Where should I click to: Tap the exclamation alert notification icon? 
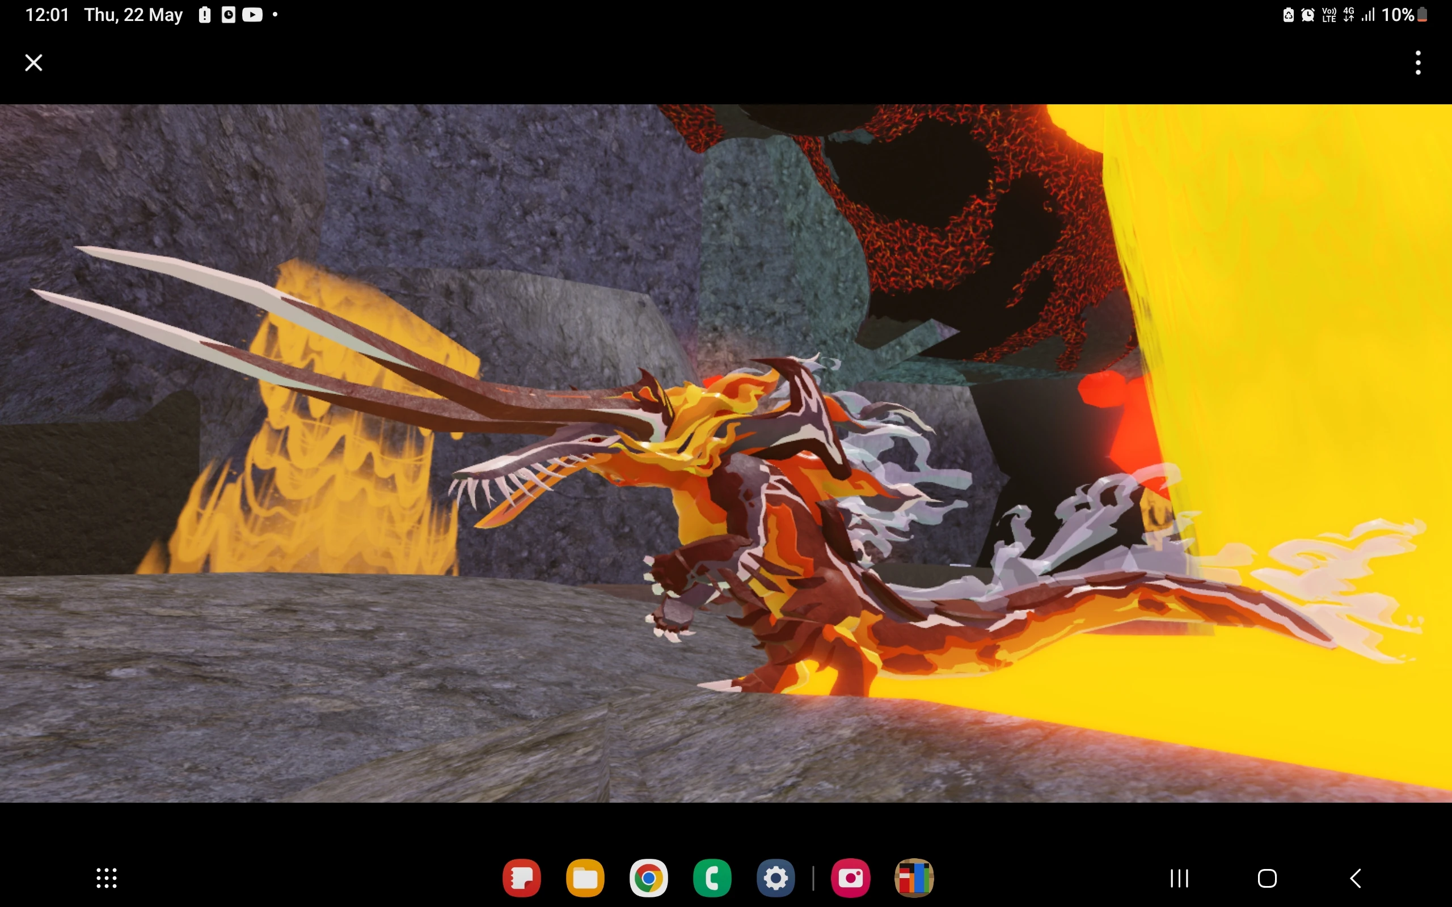[205, 15]
